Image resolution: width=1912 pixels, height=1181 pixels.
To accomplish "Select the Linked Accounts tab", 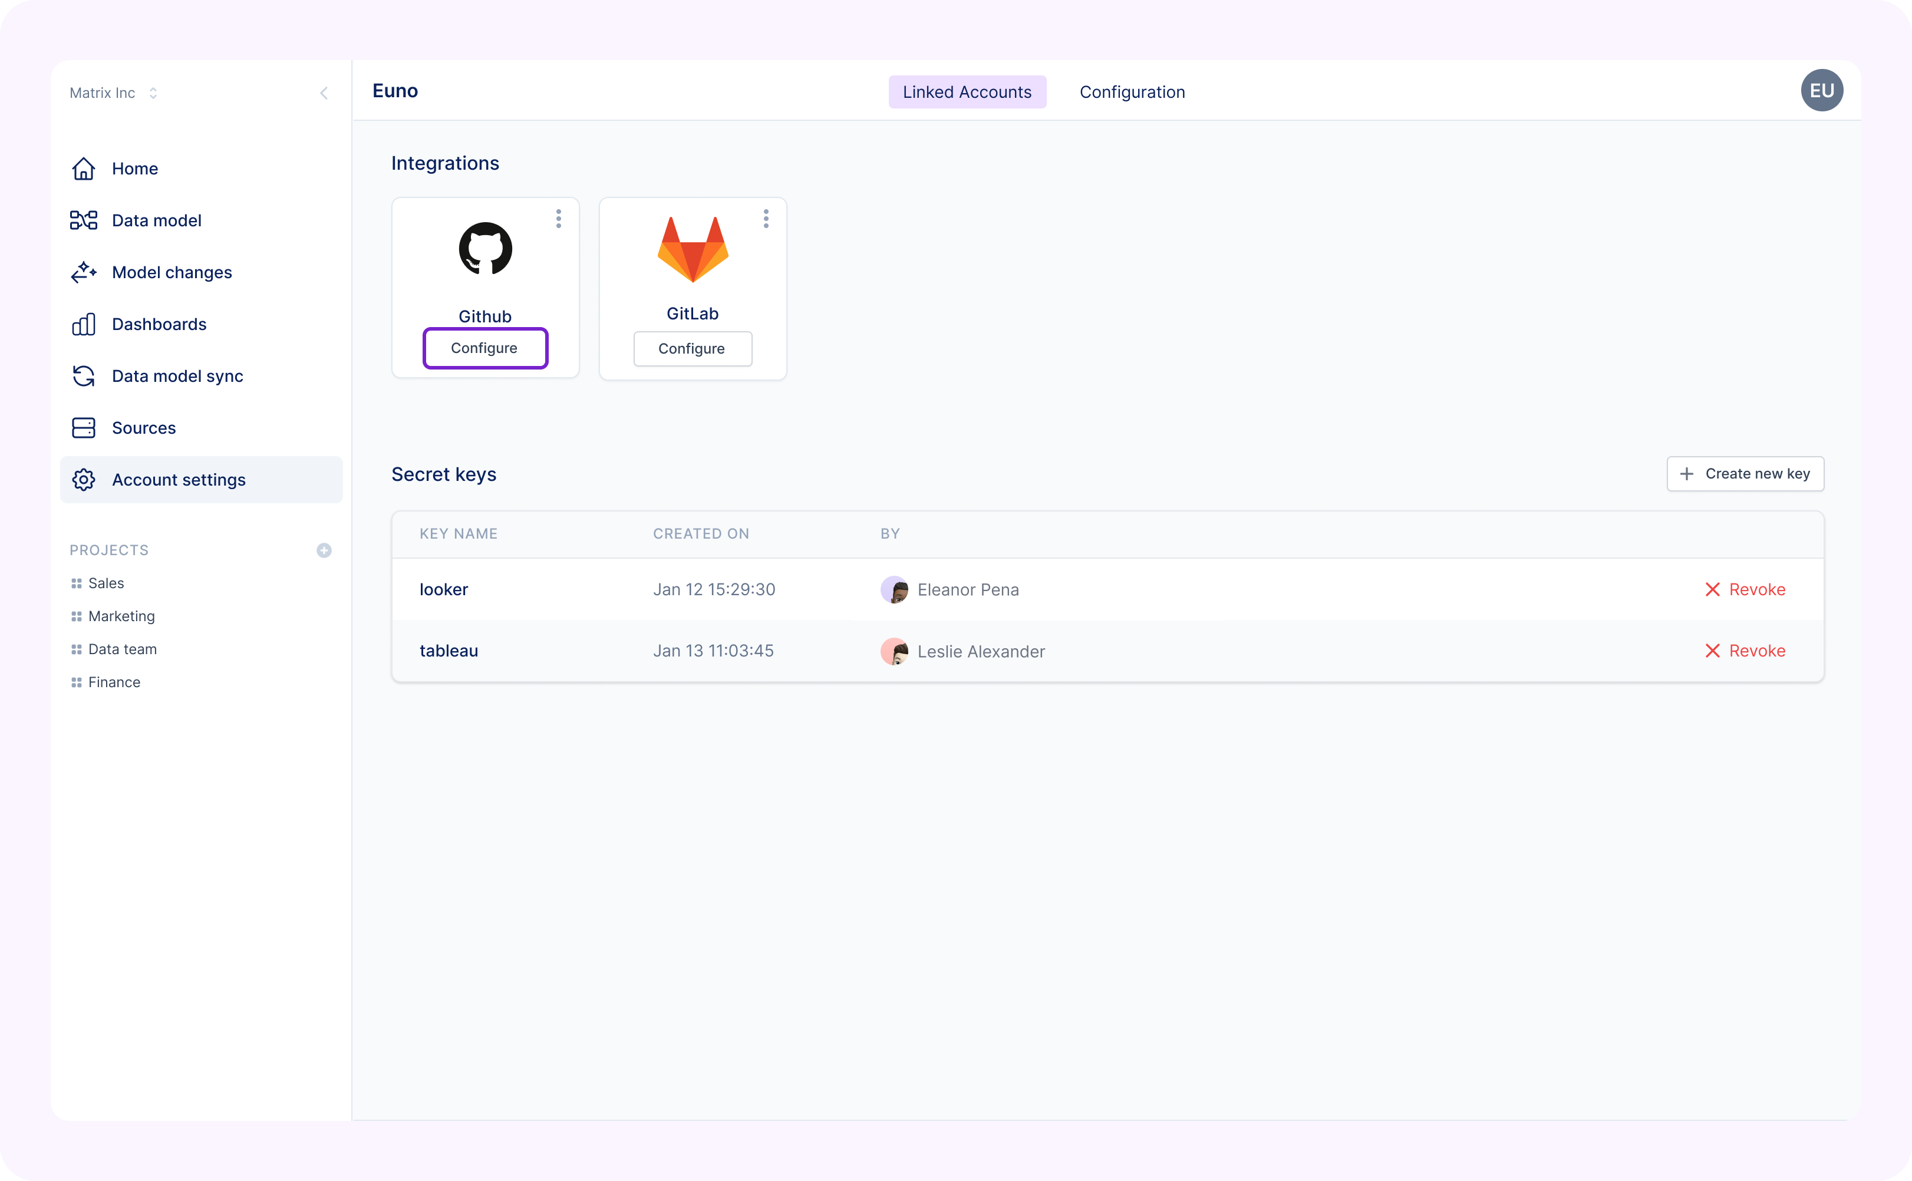I will (x=967, y=92).
